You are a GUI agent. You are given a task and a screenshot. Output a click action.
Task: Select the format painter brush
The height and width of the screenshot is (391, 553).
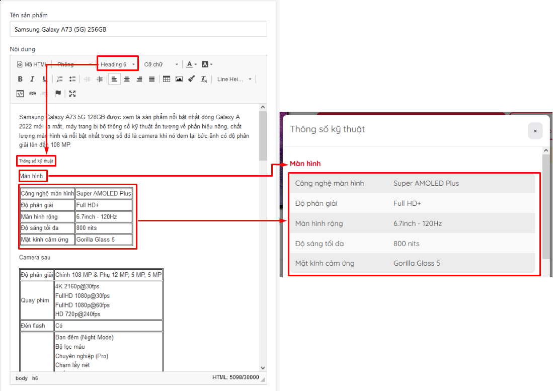click(192, 79)
